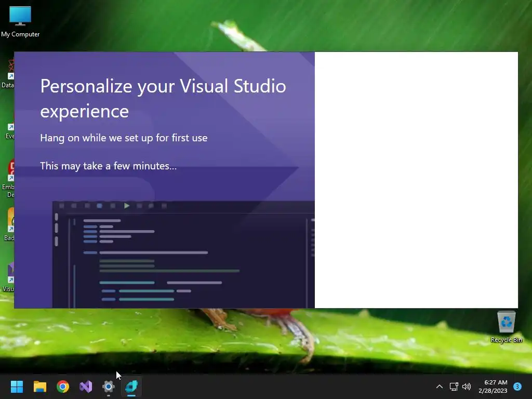Click the partly hidden Emb desktop shortcut

point(9,179)
